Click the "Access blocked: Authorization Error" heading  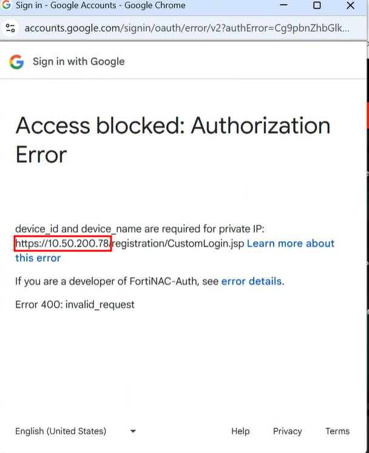pos(173,140)
